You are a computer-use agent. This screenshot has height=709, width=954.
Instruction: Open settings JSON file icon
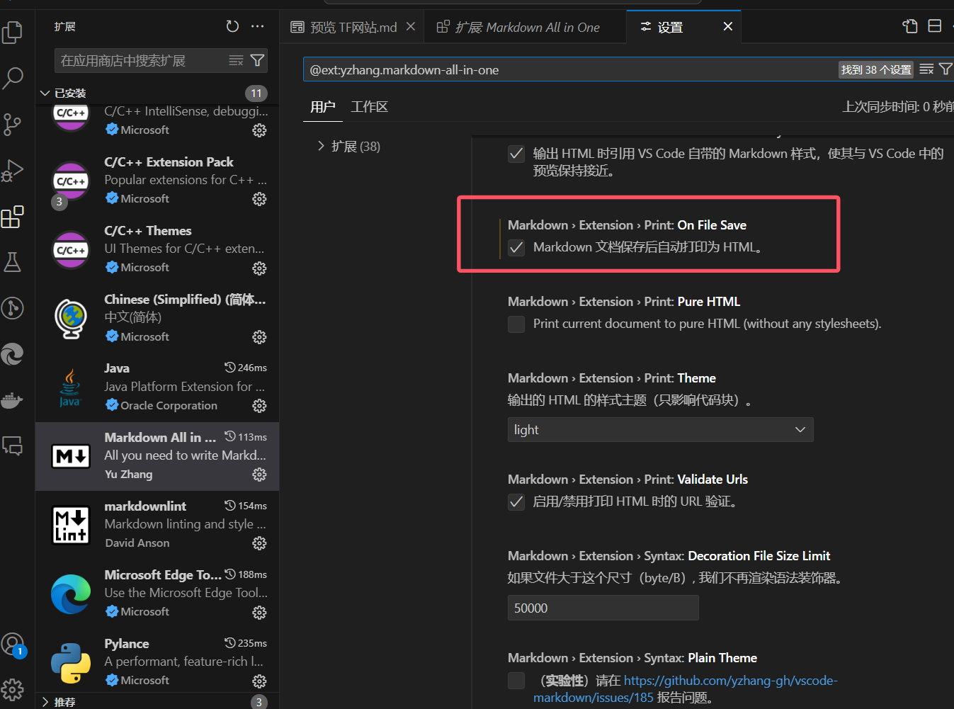910,26
